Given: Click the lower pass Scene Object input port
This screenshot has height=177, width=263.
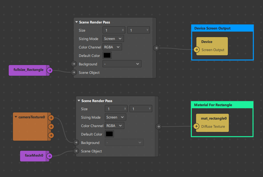Looking at the screenshot, I should click(76, 151).
